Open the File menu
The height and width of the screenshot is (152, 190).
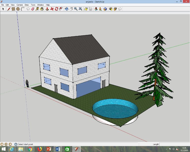2,5
